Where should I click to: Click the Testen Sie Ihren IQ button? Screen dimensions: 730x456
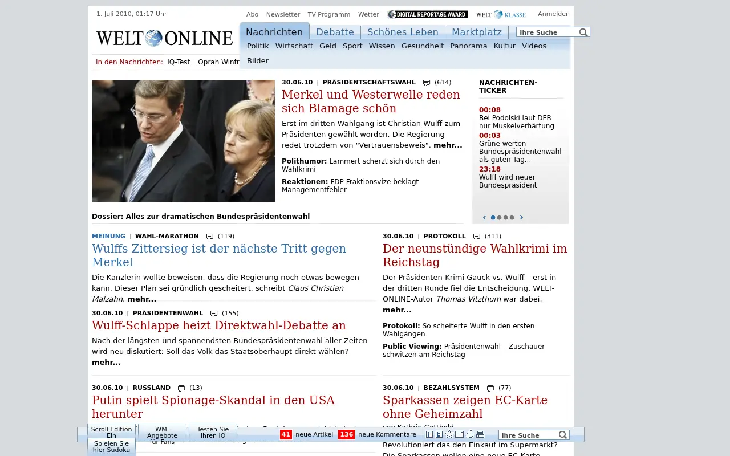pos(213,432)
